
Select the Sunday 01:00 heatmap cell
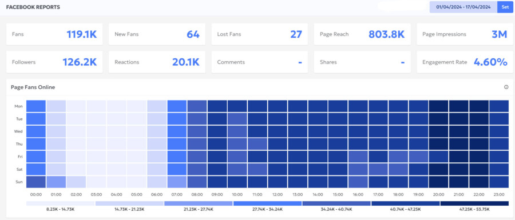[56, 182]
